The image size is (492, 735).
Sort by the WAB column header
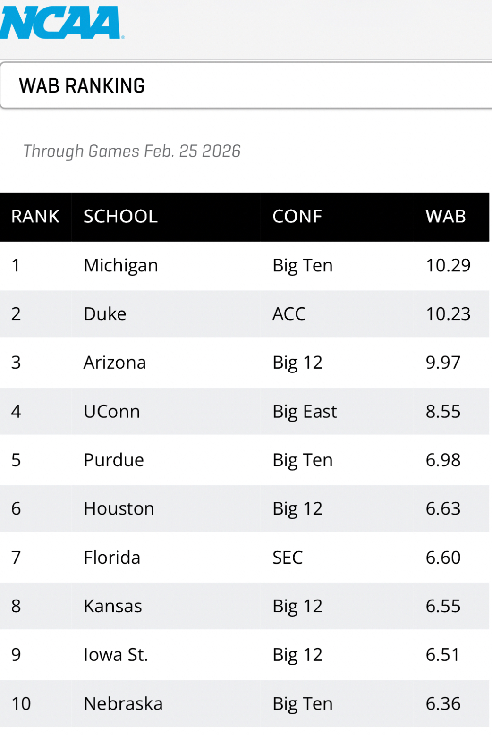[445, 217]
